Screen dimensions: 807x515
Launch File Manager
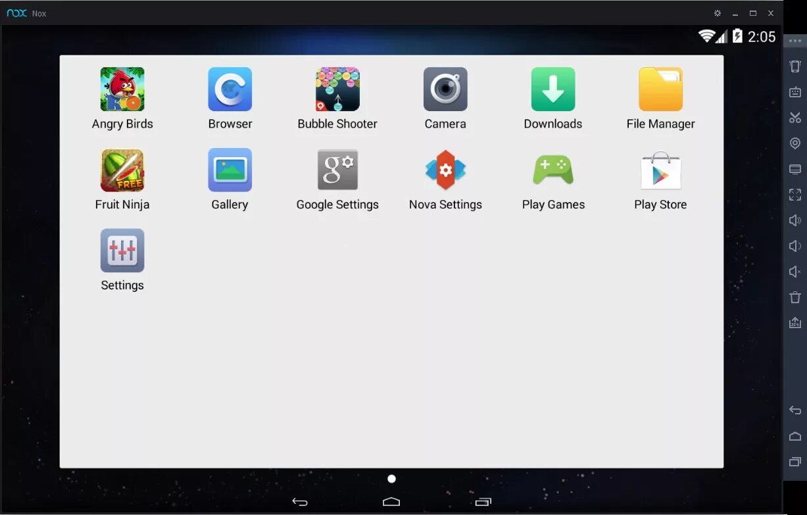[660, 89]
